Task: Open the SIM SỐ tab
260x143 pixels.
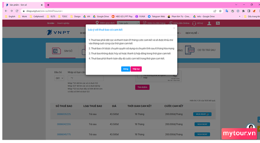Action: click(62, 51)
